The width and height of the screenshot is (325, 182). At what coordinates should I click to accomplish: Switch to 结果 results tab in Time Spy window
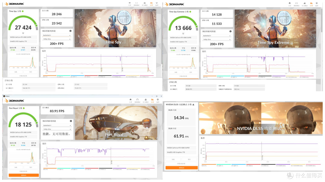[x=151, y=4]
